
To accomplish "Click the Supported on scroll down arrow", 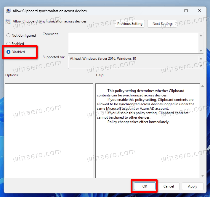I will pyautogui.click(x=201, y=66).
